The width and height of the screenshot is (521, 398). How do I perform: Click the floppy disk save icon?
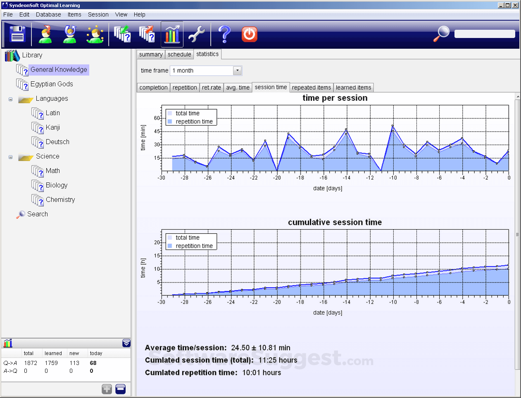point(17,34)
